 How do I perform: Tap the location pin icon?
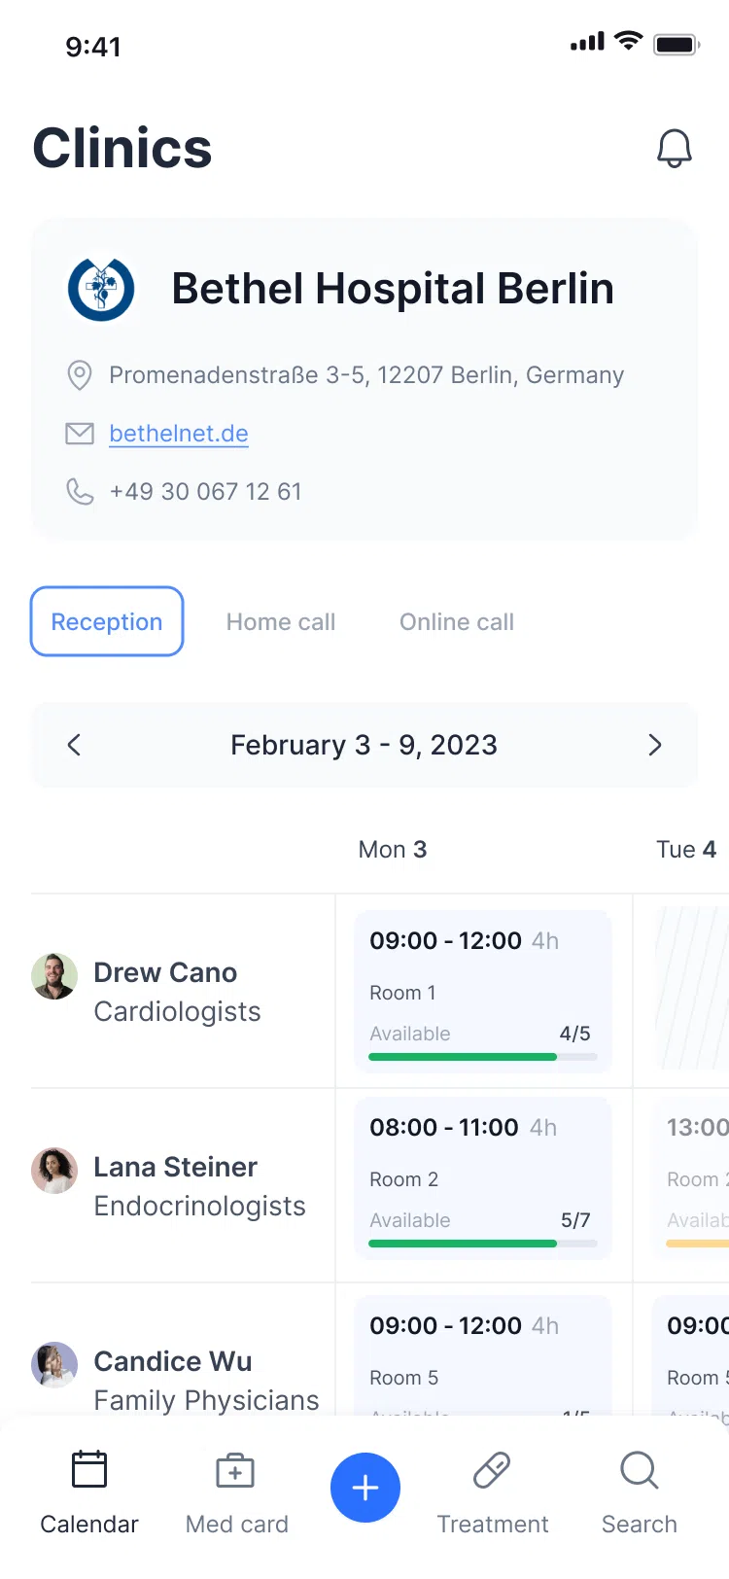(x=80, y=375)
